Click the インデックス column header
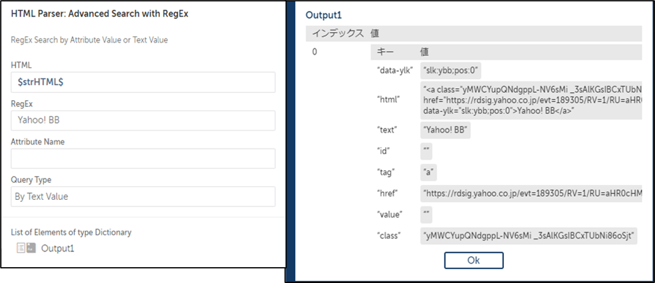The width and height of the screenshot is (655, 283). pyautogui.click(x=338, y=34)
